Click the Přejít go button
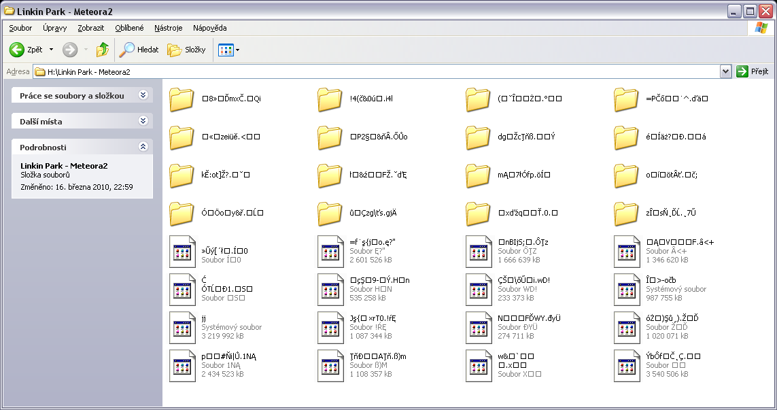The image size is (777, 410). (x=753, y=71)
